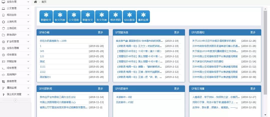Click 更多 in the 每日清廉 panel
The height and width of the screenshot is (117, 270).
pyautogui.click(x=253, y=88)
